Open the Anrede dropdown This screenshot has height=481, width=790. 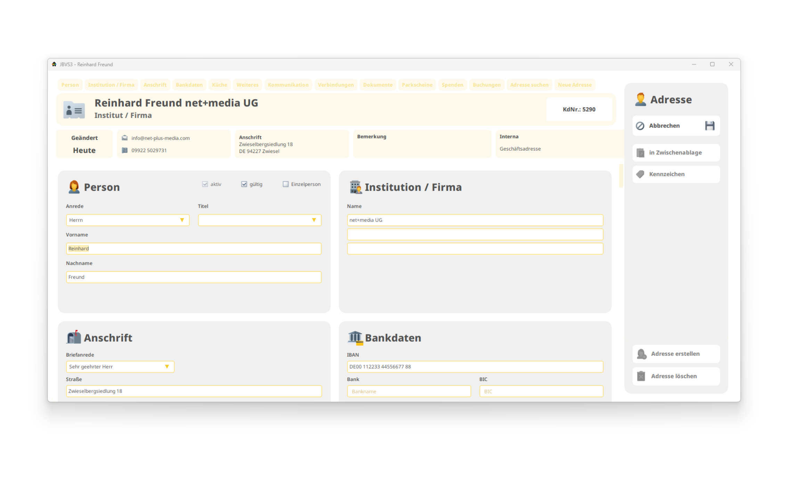(x=181, y=220)
